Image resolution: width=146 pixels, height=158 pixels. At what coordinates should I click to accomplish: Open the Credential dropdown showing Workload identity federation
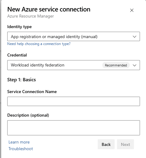click(x=74, y=65)
